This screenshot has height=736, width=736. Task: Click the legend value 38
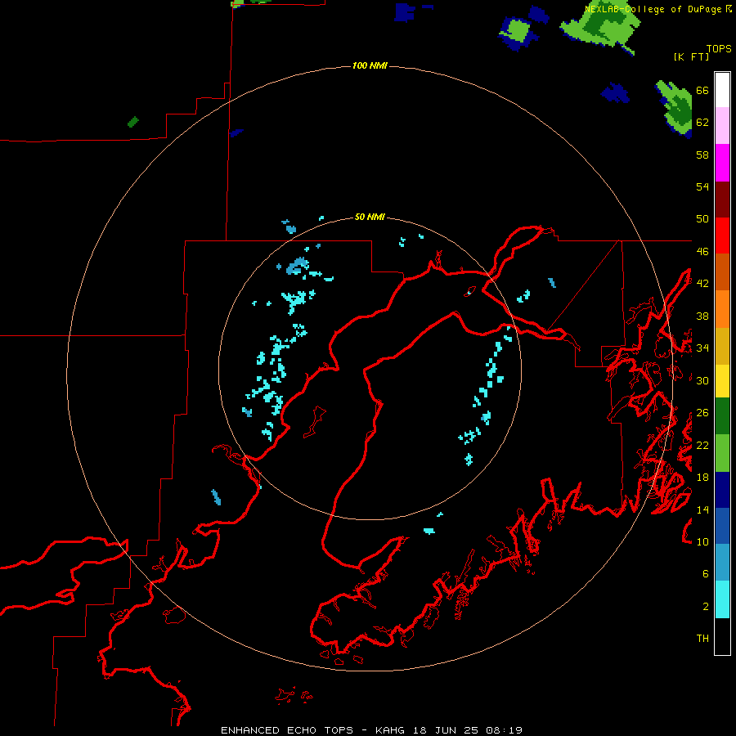pos(702,316)
